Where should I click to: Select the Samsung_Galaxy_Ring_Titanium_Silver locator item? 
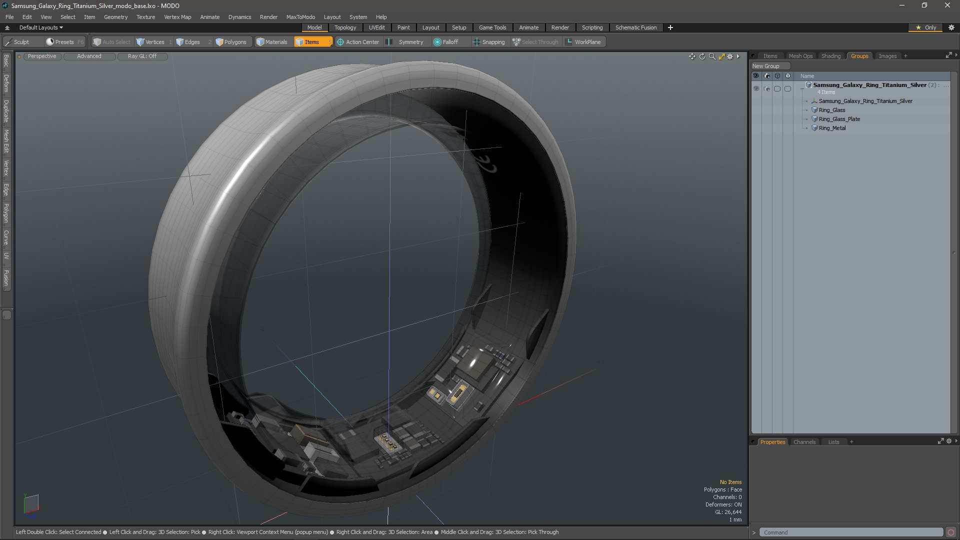pyautogui.click(x=865, y=101)
